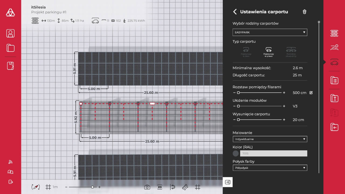Expand the EASYPARK carport family dropdown
345x194 pixels.
(270, 32)
